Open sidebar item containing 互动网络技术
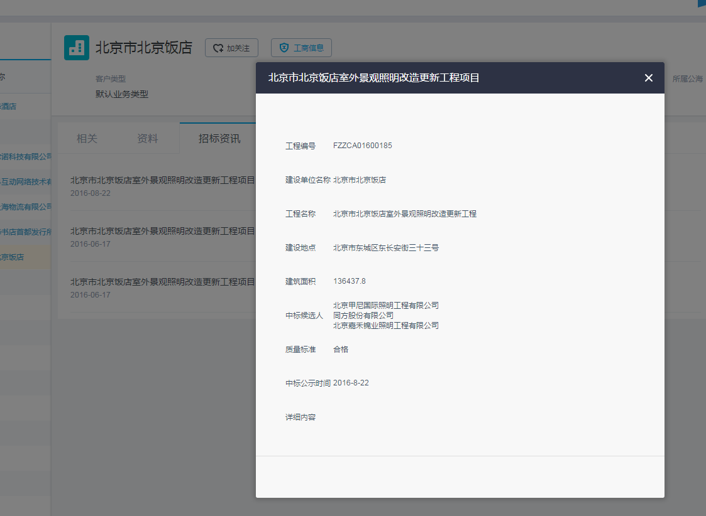Viewport: 706px width, 516px height. point(26,181)
